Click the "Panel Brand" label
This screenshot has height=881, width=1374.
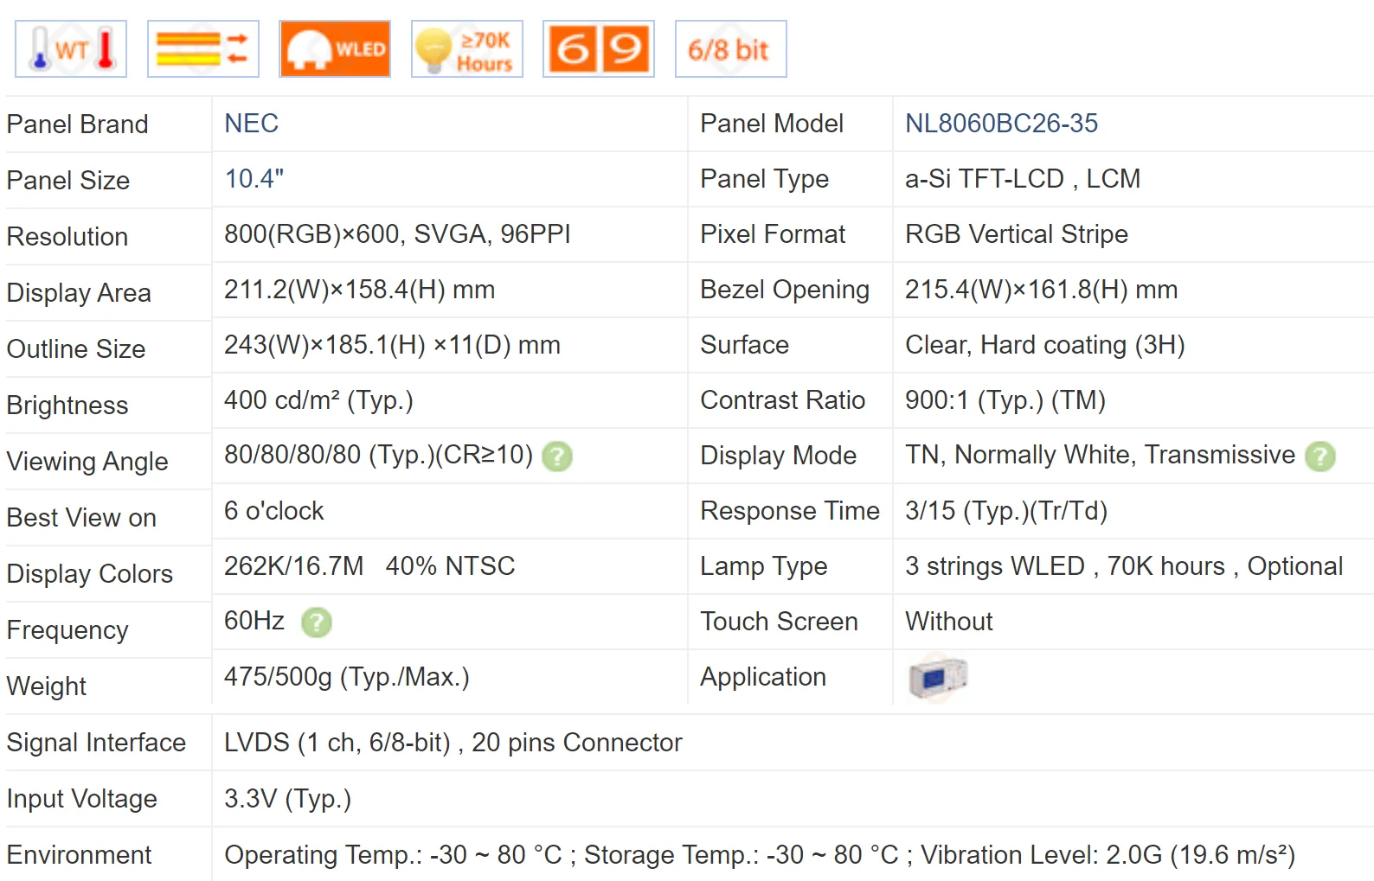[x=77, y=124]
